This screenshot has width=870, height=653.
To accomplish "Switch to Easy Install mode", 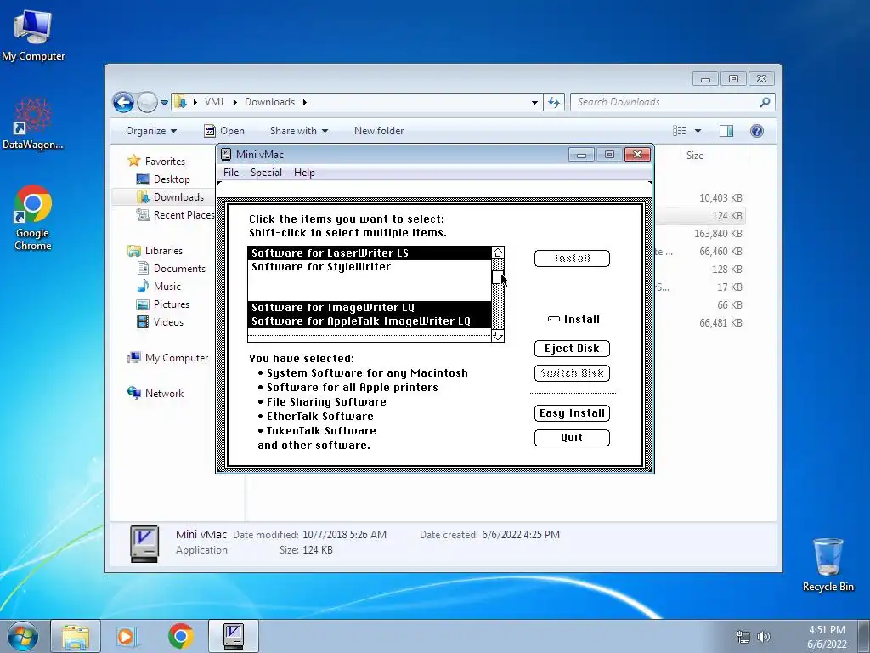I will click(572, 413).
